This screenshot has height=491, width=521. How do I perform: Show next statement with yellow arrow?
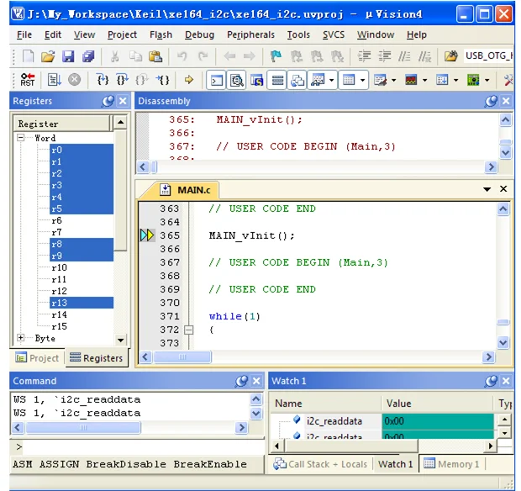[x=189, y=80]
